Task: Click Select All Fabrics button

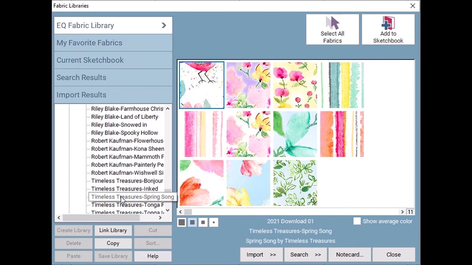Action: pyautogui.click(x=332, y=29)
